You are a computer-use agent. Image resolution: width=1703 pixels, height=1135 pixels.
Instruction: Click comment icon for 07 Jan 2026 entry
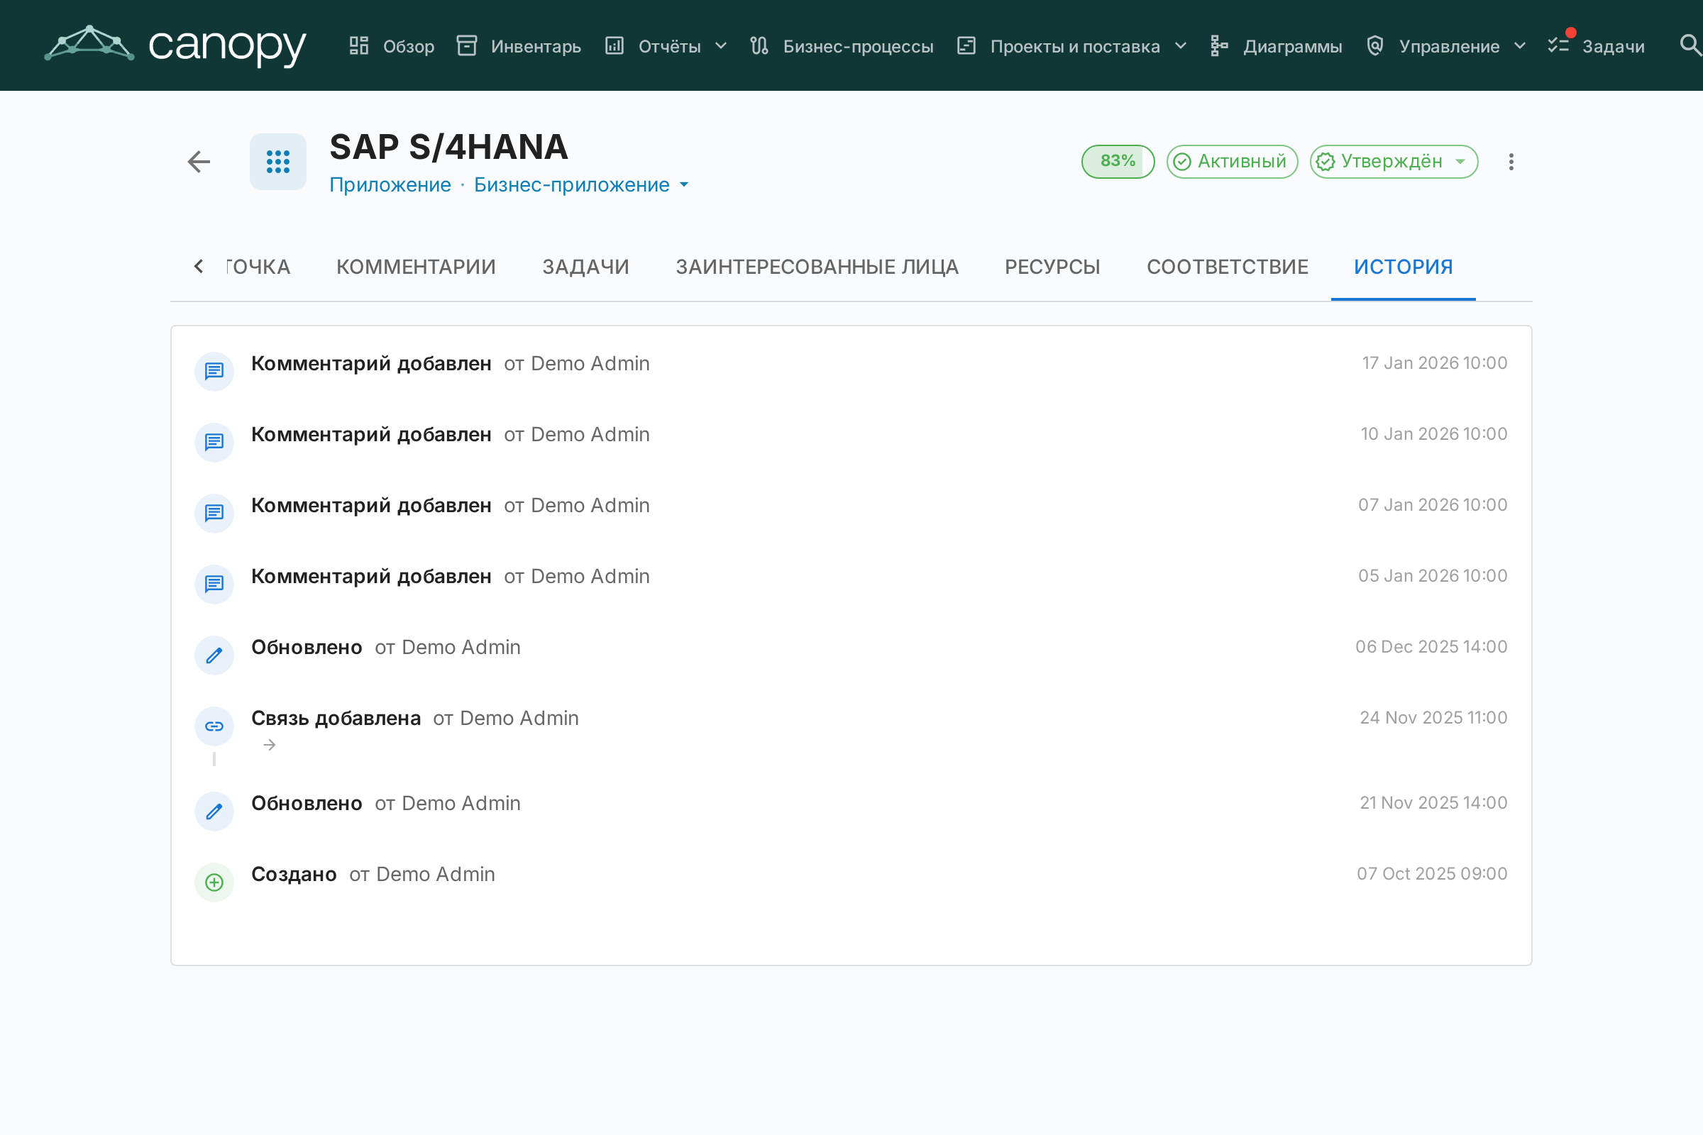pos(214,513)
